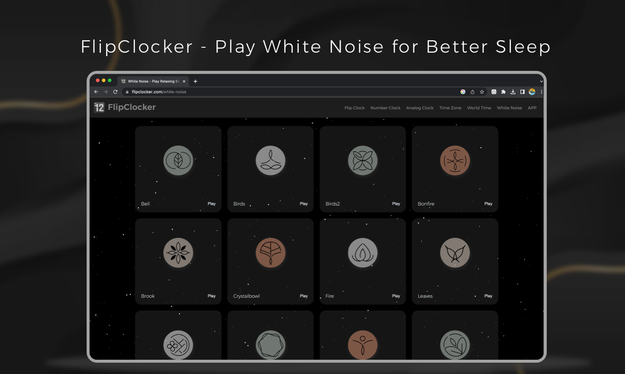Play the Birds sound
The height and width of the screenshot is (374, 625).
click(304, 204)
